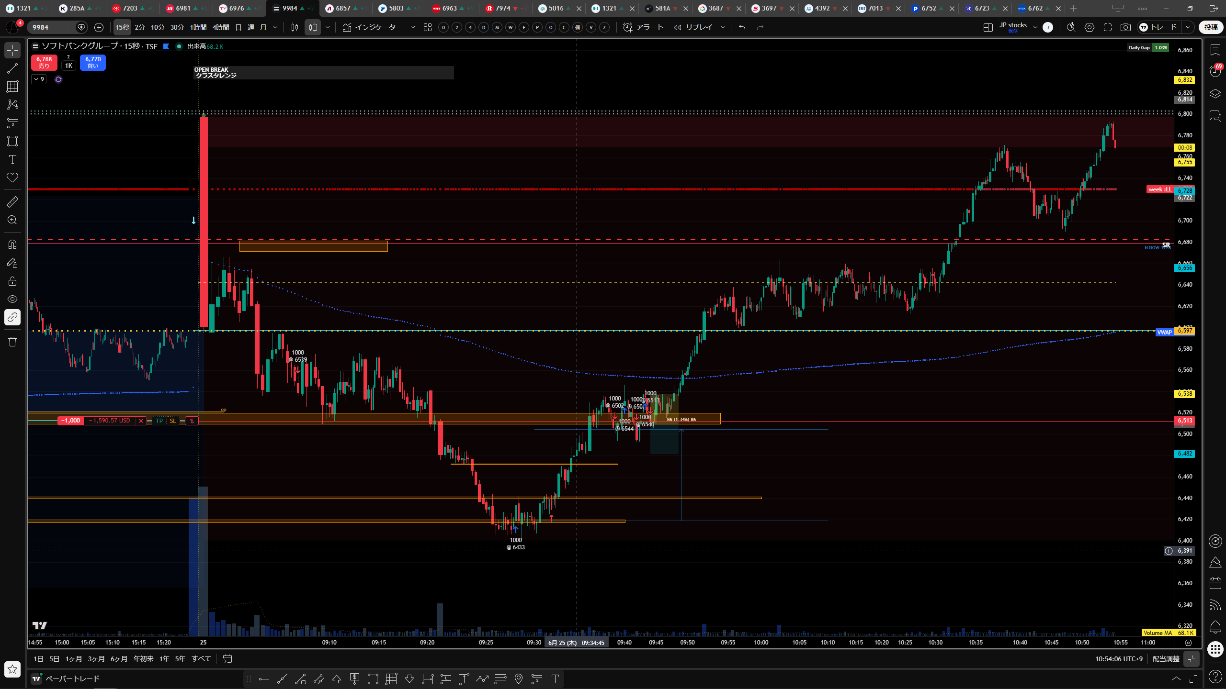Select the 30分 timeframe
This screenshot has height=689, width=1226.
(177, 27)
